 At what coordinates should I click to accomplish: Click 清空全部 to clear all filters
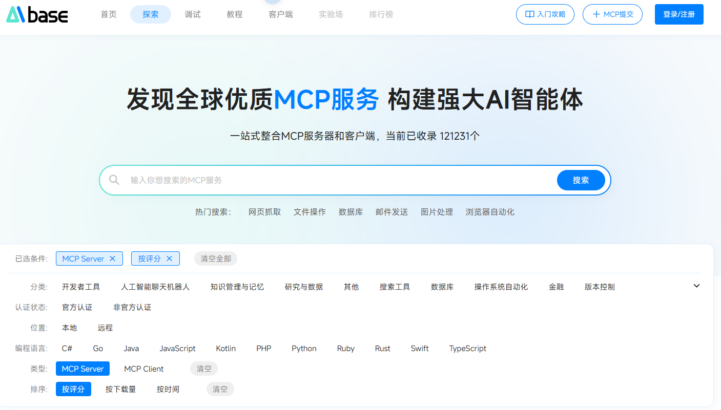216,259
